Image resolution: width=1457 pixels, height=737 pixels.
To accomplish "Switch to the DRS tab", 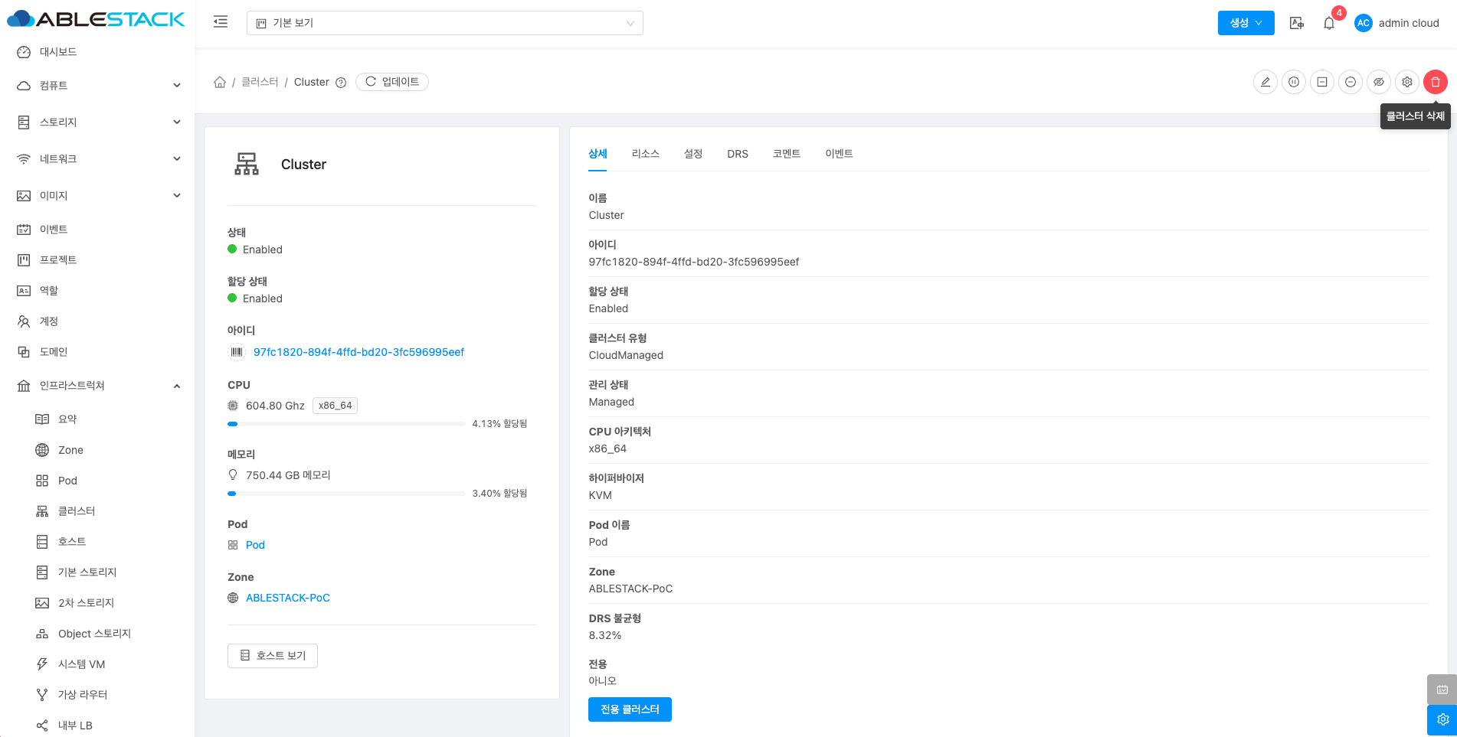I will click(x=737, y=154).
